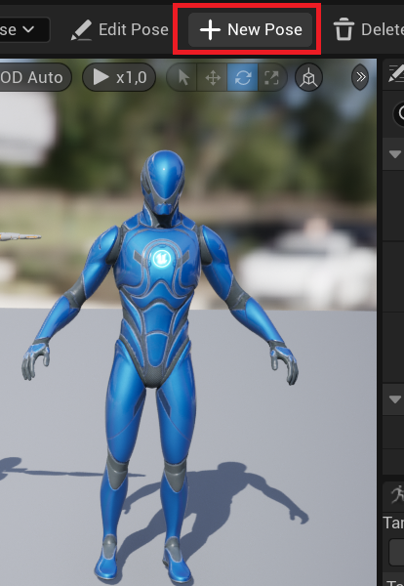Viewport: 404px width, 586px height.
Task: Select the Rotate transform tool
Action: 242,78
